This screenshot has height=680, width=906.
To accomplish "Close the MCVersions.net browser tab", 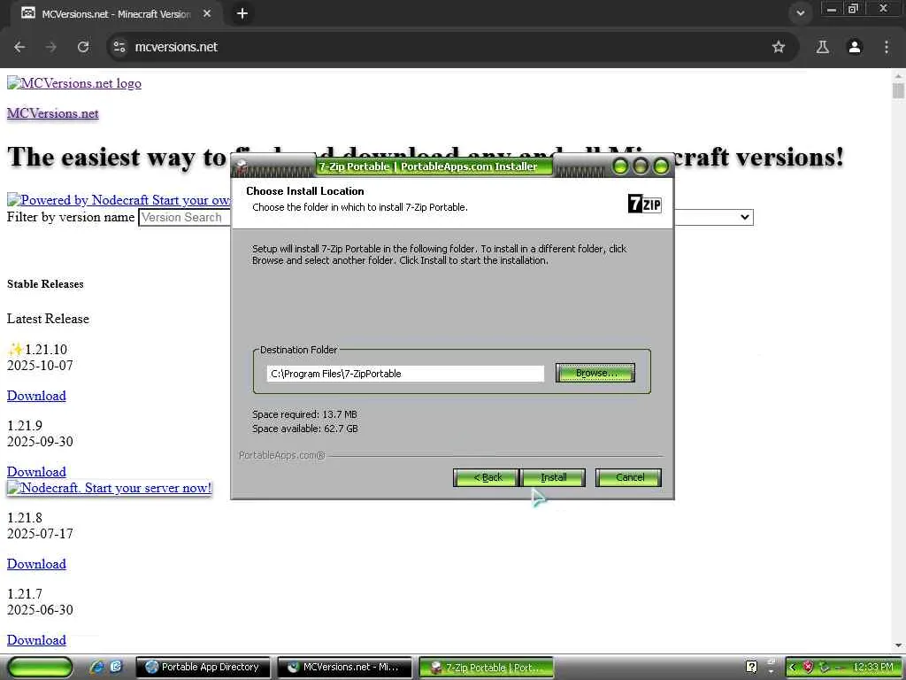I will (x=207, y=14).
